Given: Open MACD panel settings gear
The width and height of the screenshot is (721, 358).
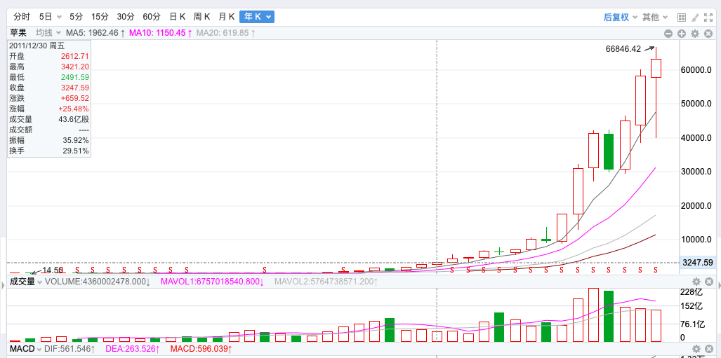Looking at the screenshot, I should coord(695,348).
